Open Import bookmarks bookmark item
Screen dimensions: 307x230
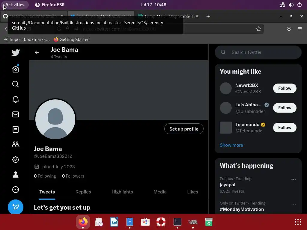point(27,40)
